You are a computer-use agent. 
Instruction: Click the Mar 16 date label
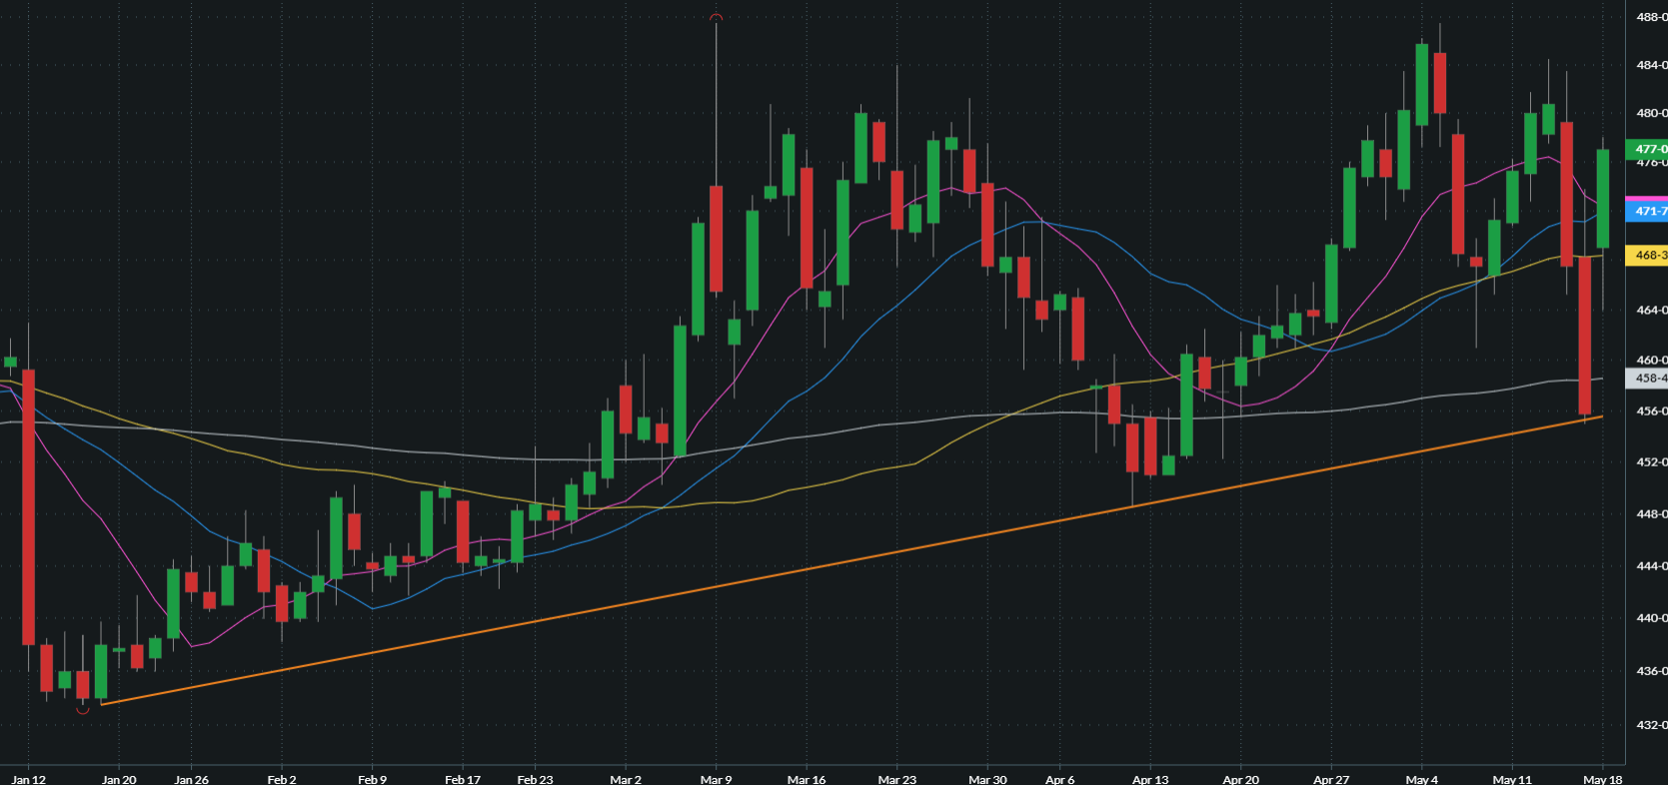(807, 779)
